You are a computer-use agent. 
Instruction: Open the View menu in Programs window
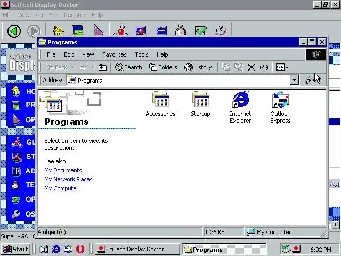88,54
